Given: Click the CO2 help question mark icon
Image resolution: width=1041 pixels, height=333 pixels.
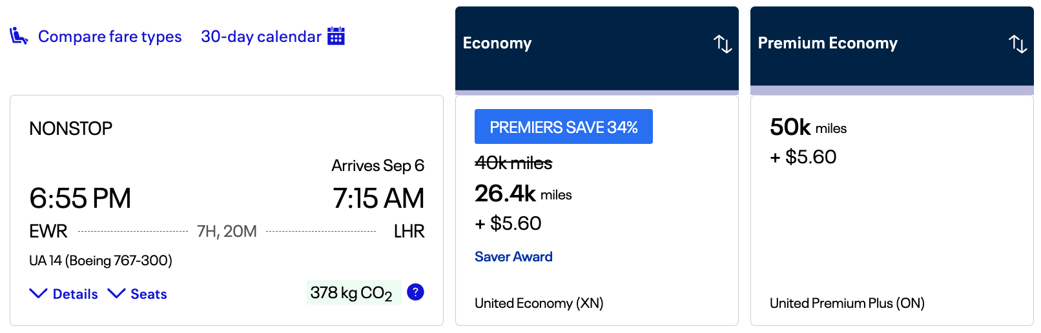Looking at the screenshot, I should [416, 292].
